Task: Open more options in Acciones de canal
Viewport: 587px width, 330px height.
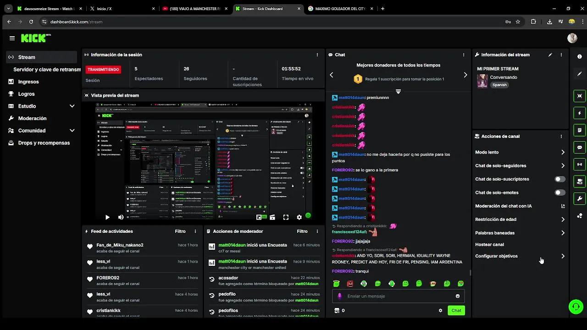Action: (x=561, y=136)
